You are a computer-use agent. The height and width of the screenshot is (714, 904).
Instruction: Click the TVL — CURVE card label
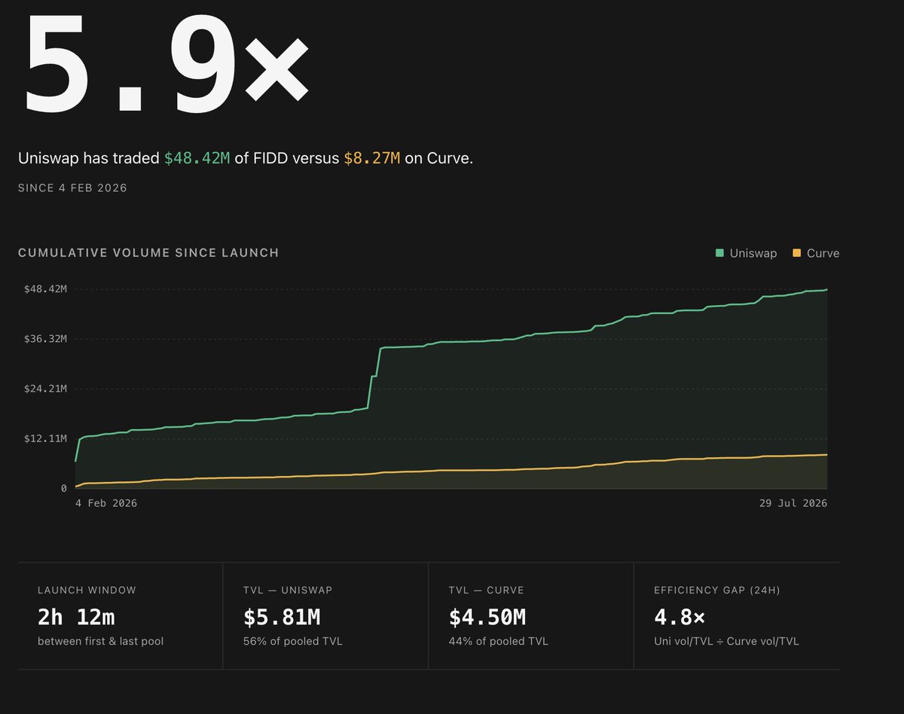tap(487, 590)
